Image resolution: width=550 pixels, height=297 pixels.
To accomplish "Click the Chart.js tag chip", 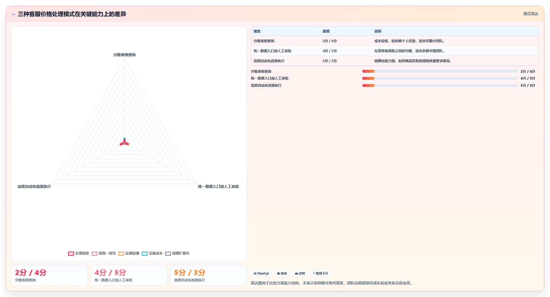I will (x=261, y=273).
